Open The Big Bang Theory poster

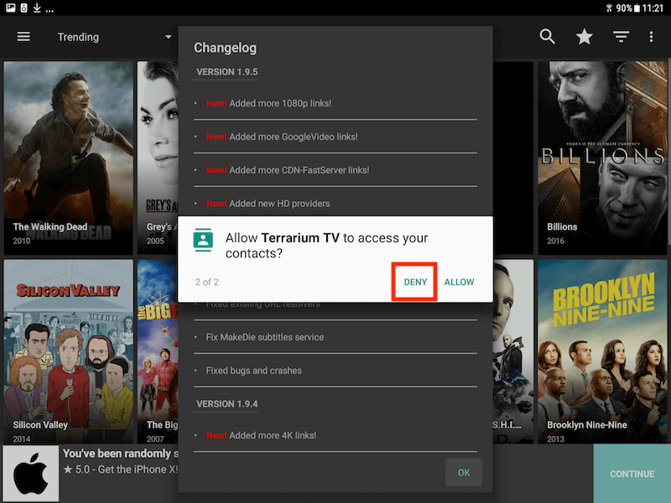[158, 351]
